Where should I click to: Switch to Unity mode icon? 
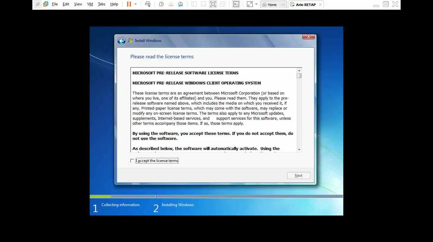(222, 4)
